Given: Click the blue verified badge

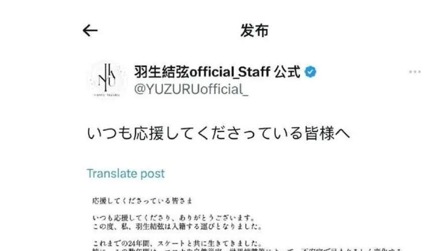Looking at the screenshot, I should pyautogui.click(x=310, y=72).
